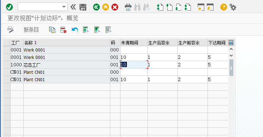263x137 pixels.
Task: Go back using the green Back icon
Action: coord(96,7)
